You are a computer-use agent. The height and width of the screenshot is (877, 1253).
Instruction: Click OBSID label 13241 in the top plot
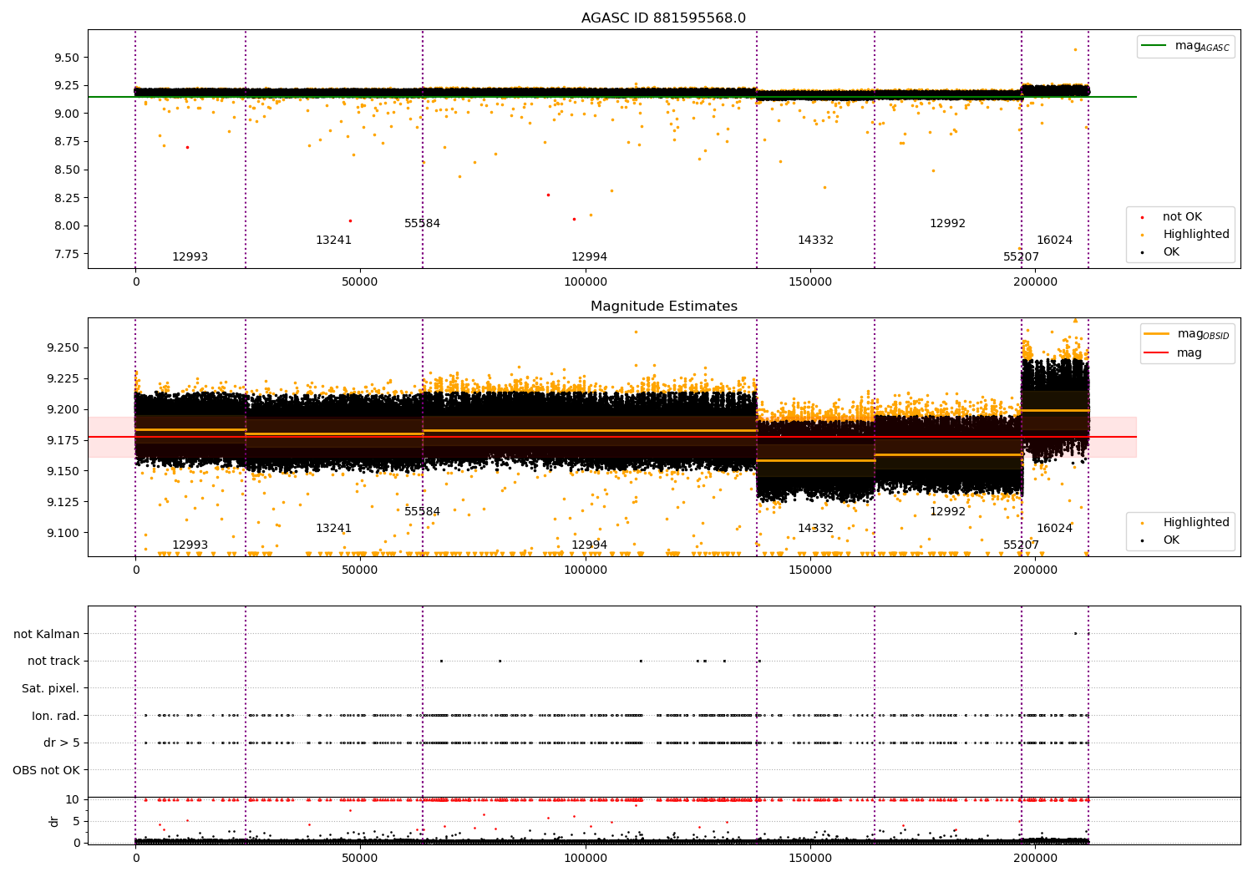tap(333, 241)
